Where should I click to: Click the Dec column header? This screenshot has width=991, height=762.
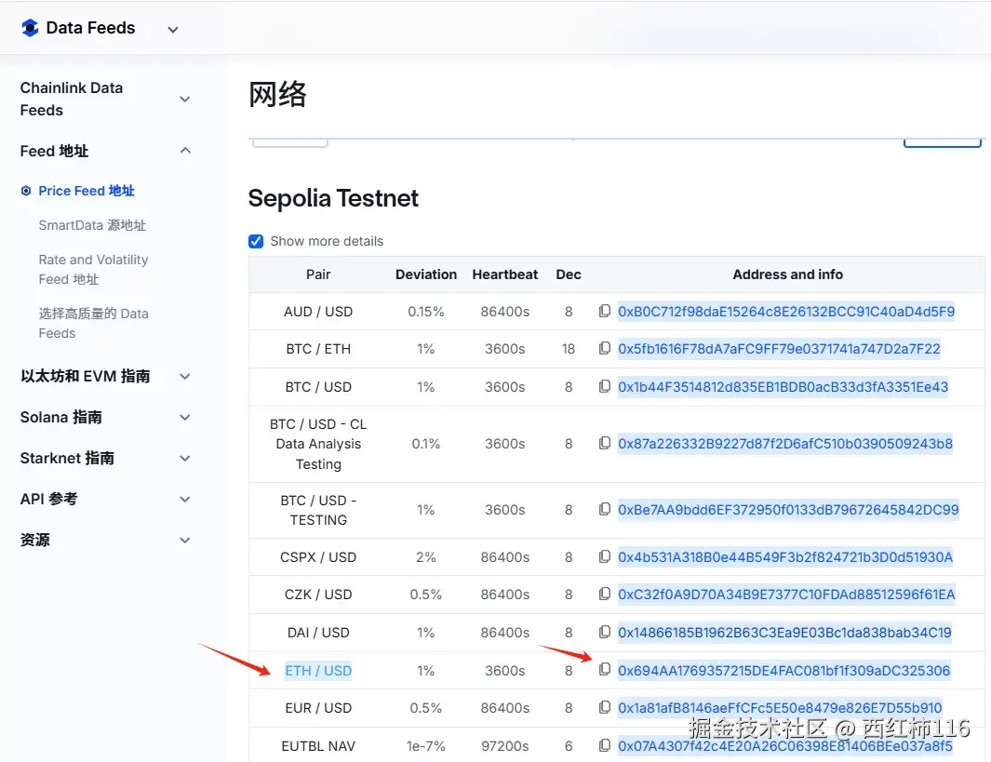569,274
